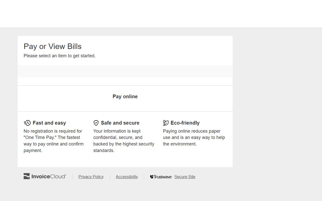322x201 pixels.
Task: Click the blank white header bar
Action: click(161, 14)
